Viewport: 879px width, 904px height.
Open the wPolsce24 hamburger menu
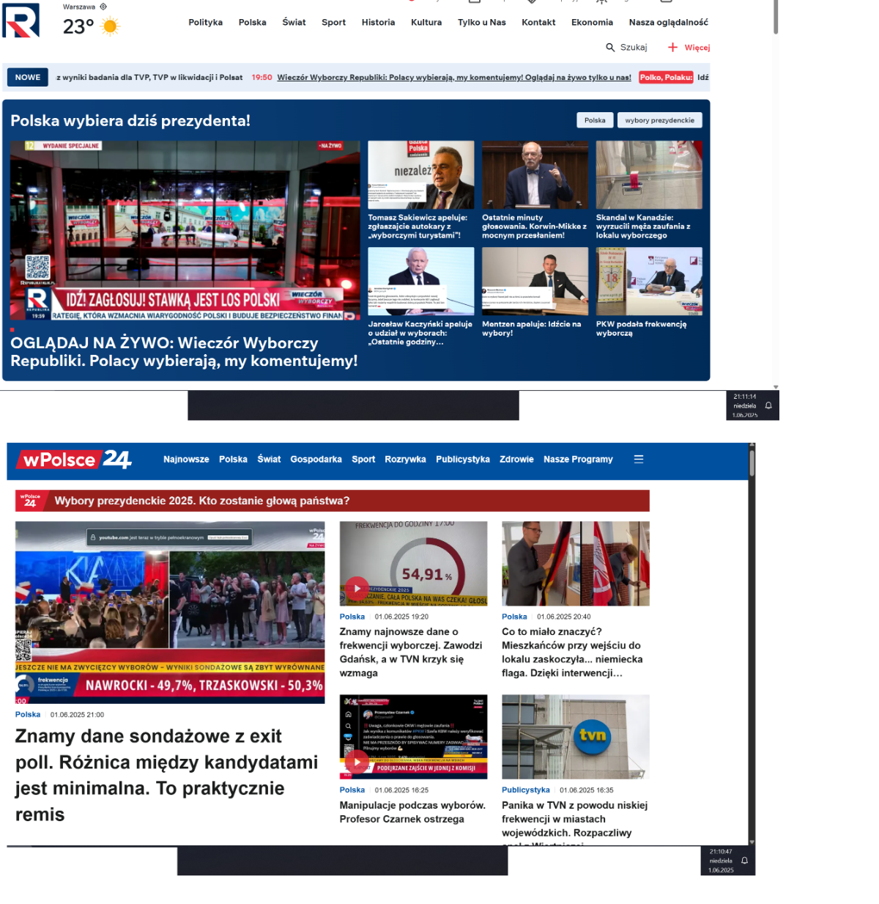(x=639, y=460)
